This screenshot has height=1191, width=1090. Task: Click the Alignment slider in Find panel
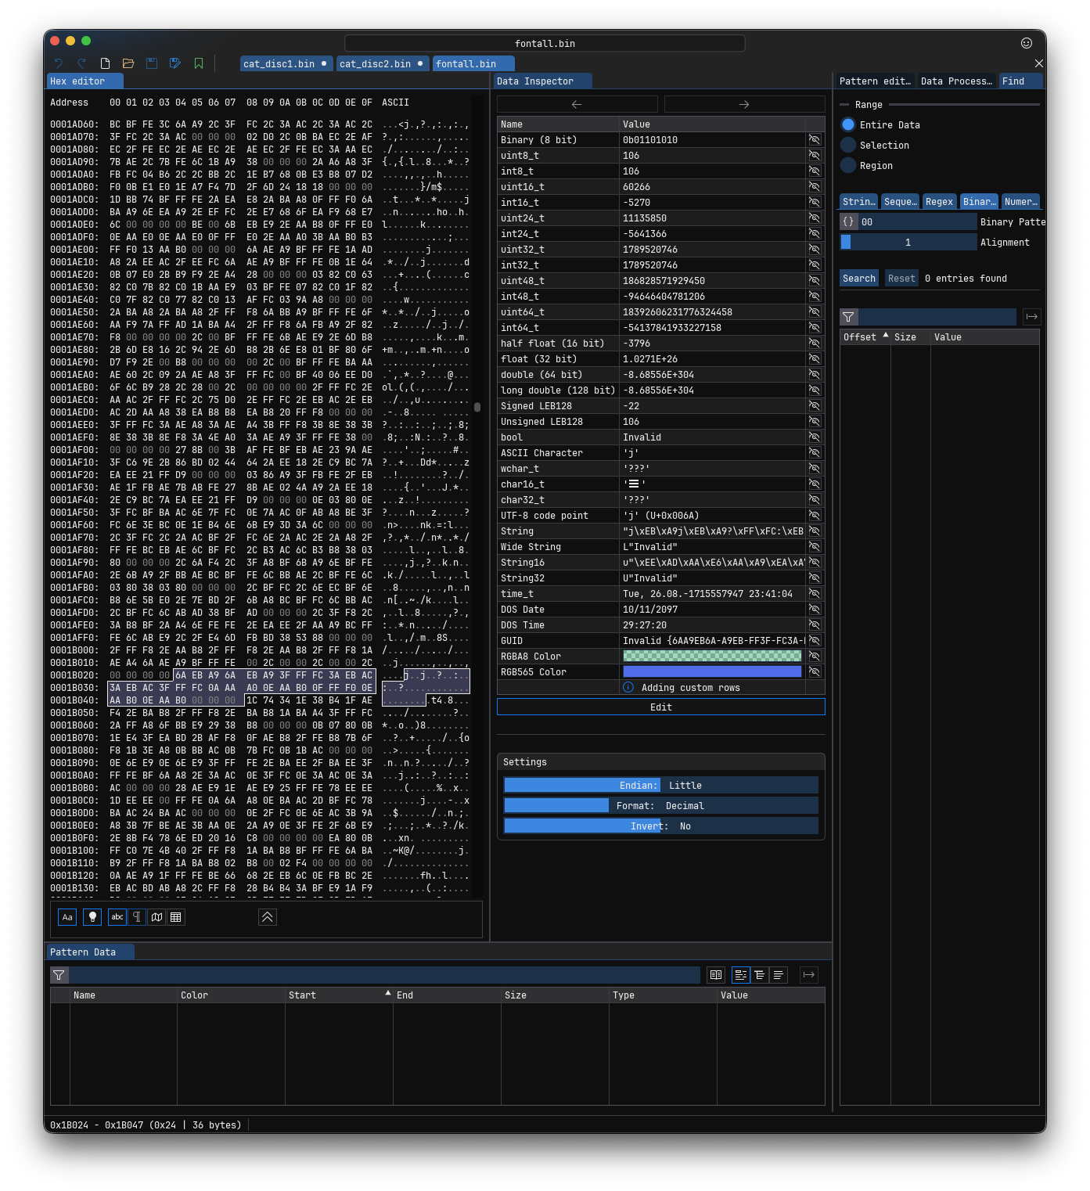click(x=908, y=243)
